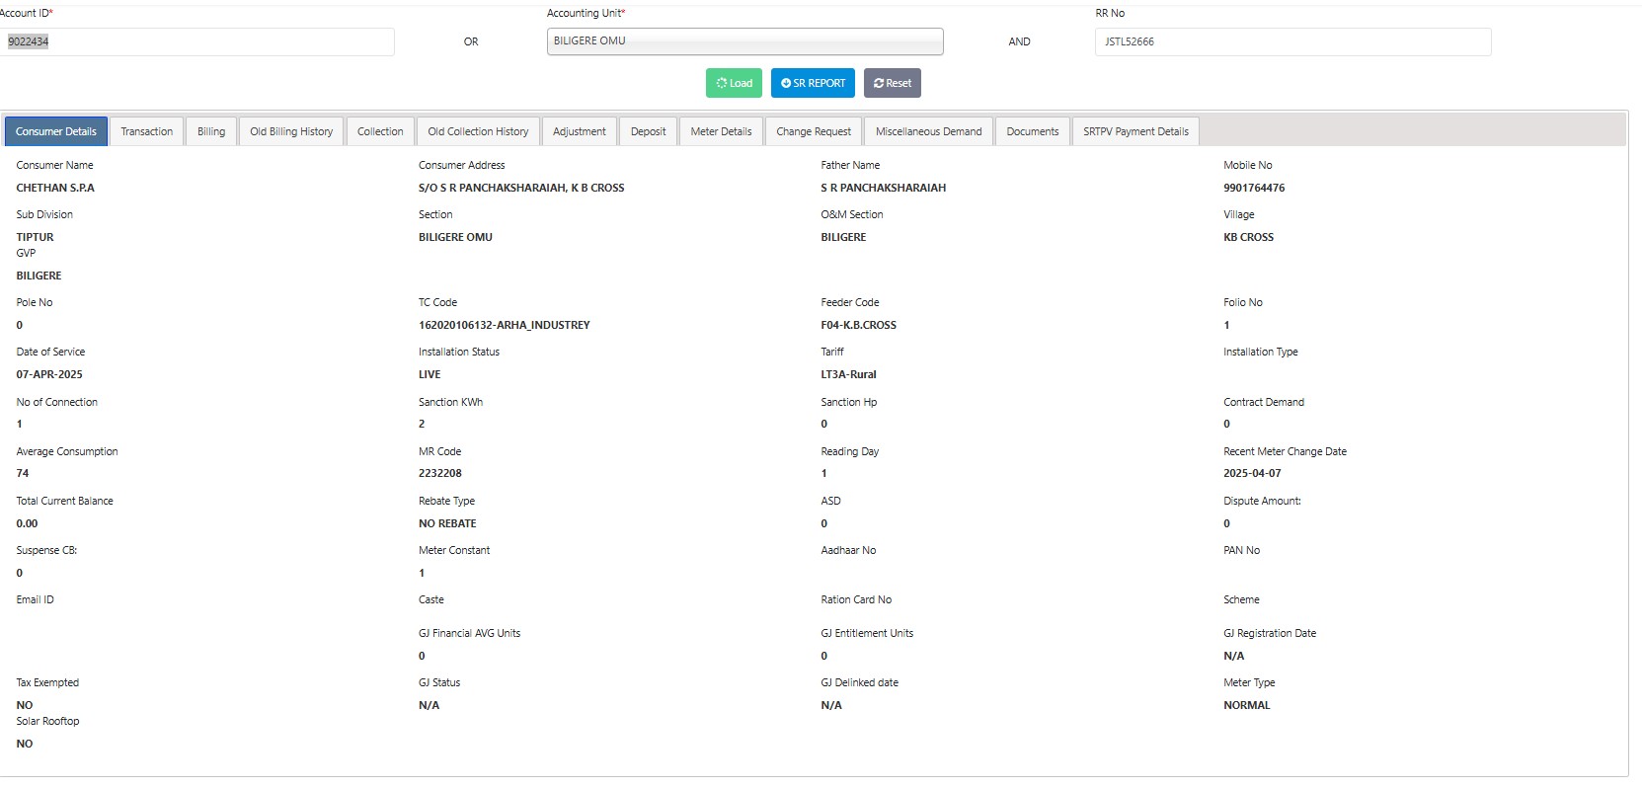Select the Consumer Details tab
The height and width of the screenshot is (789, 1642).
56,131
